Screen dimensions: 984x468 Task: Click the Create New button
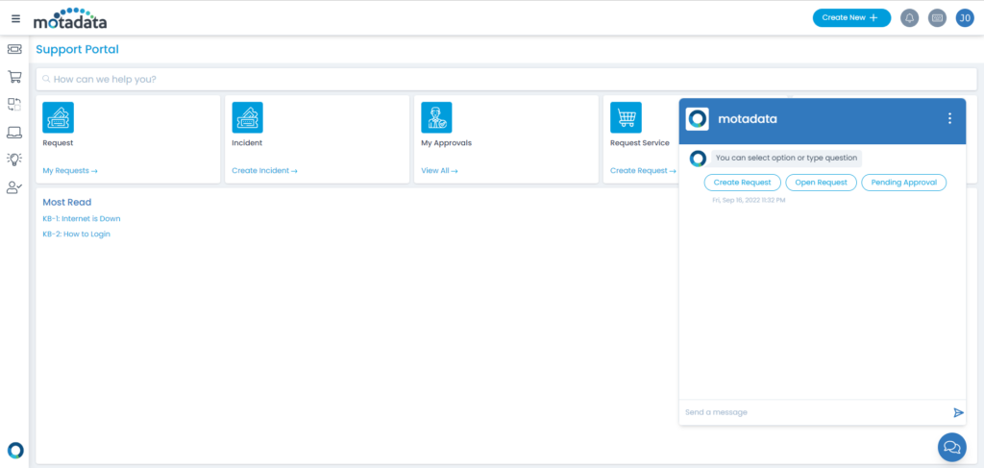point(851,17)
